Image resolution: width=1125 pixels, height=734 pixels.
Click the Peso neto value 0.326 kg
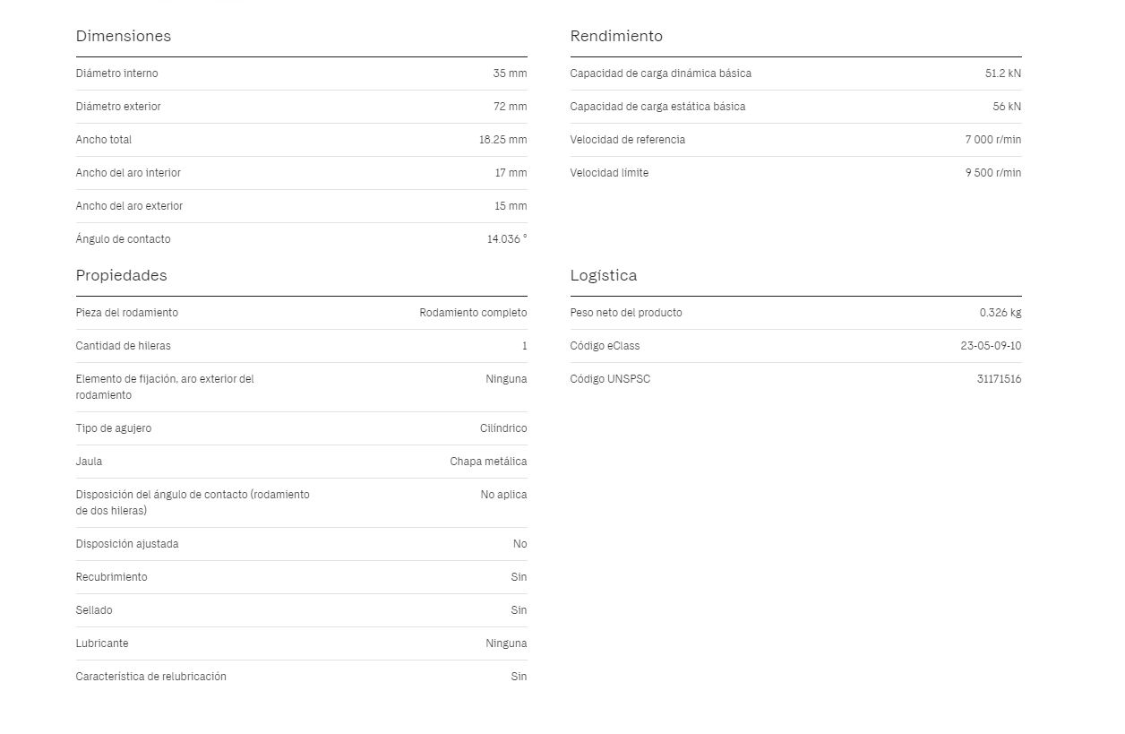coord(1000,313)
